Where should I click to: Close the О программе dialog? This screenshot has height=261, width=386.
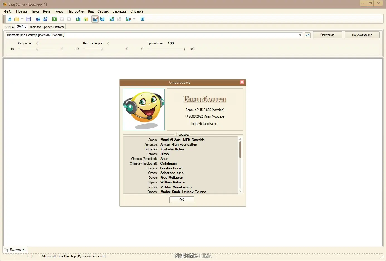[242, 82]
